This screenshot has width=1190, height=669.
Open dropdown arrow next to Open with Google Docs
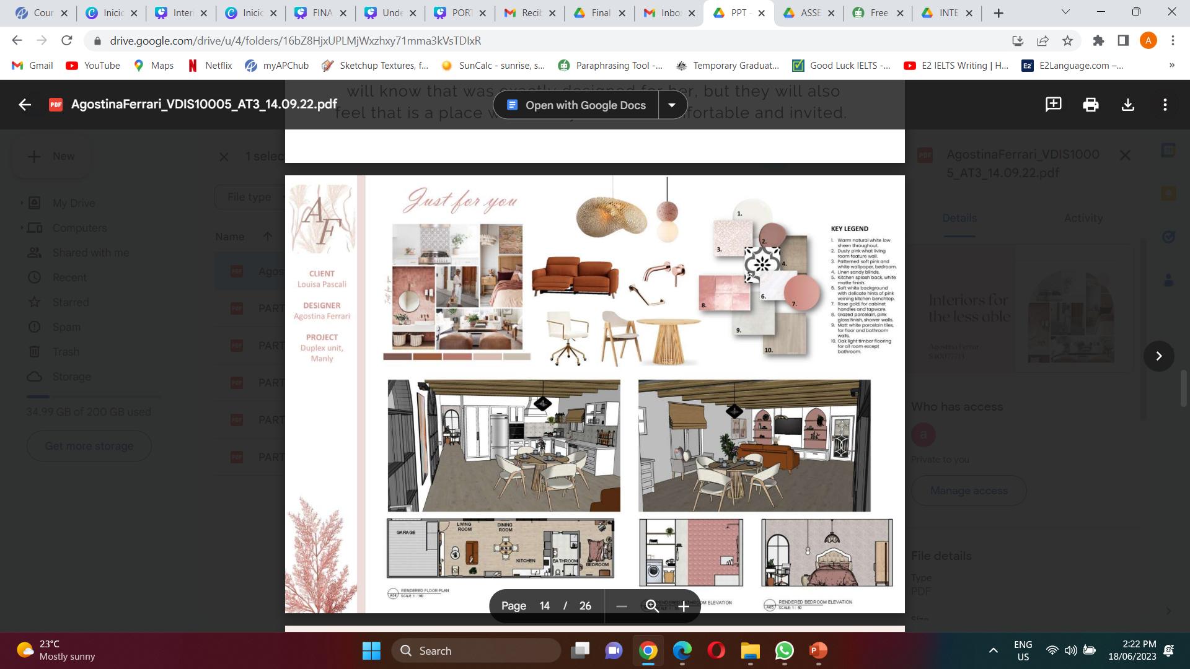coord(672,105)
